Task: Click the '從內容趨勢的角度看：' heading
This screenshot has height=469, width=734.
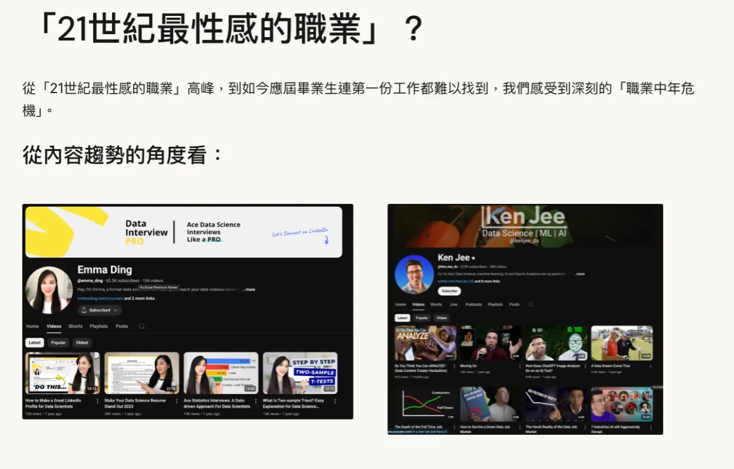Action: [124, 155]
